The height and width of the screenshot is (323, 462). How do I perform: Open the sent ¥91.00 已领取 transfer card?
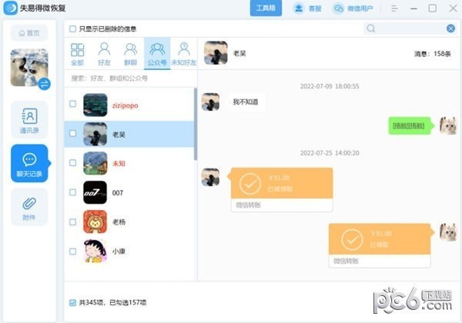[380, 245]
